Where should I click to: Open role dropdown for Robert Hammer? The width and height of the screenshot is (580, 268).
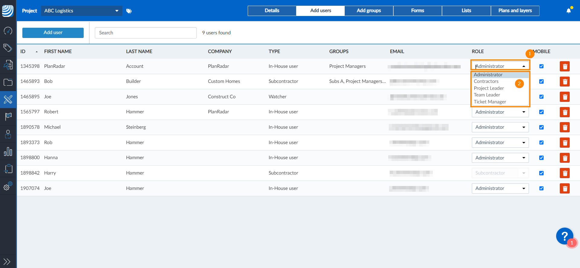pyautogui.click(x=500, y=112)
